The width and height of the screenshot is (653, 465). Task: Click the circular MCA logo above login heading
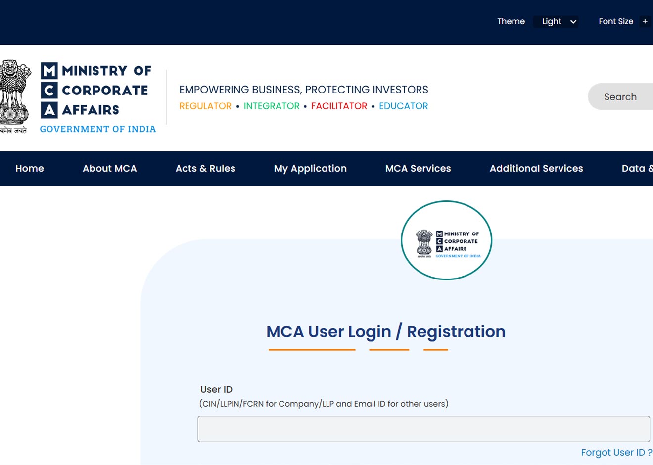(x=446, y=240)
